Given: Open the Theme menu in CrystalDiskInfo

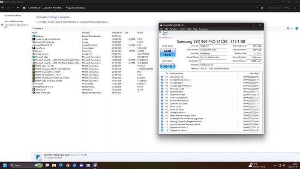Looking at the screenshot, I should [183, 29].
